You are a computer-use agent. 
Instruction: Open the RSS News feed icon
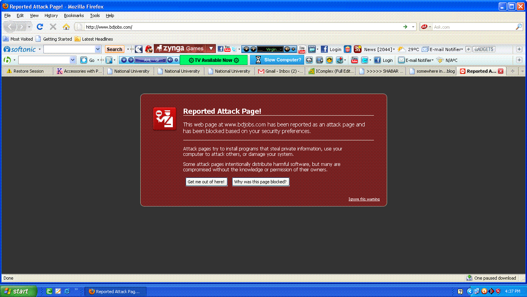358,49
